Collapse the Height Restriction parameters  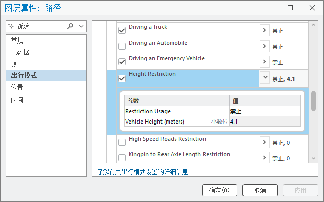tap(264, 77)
